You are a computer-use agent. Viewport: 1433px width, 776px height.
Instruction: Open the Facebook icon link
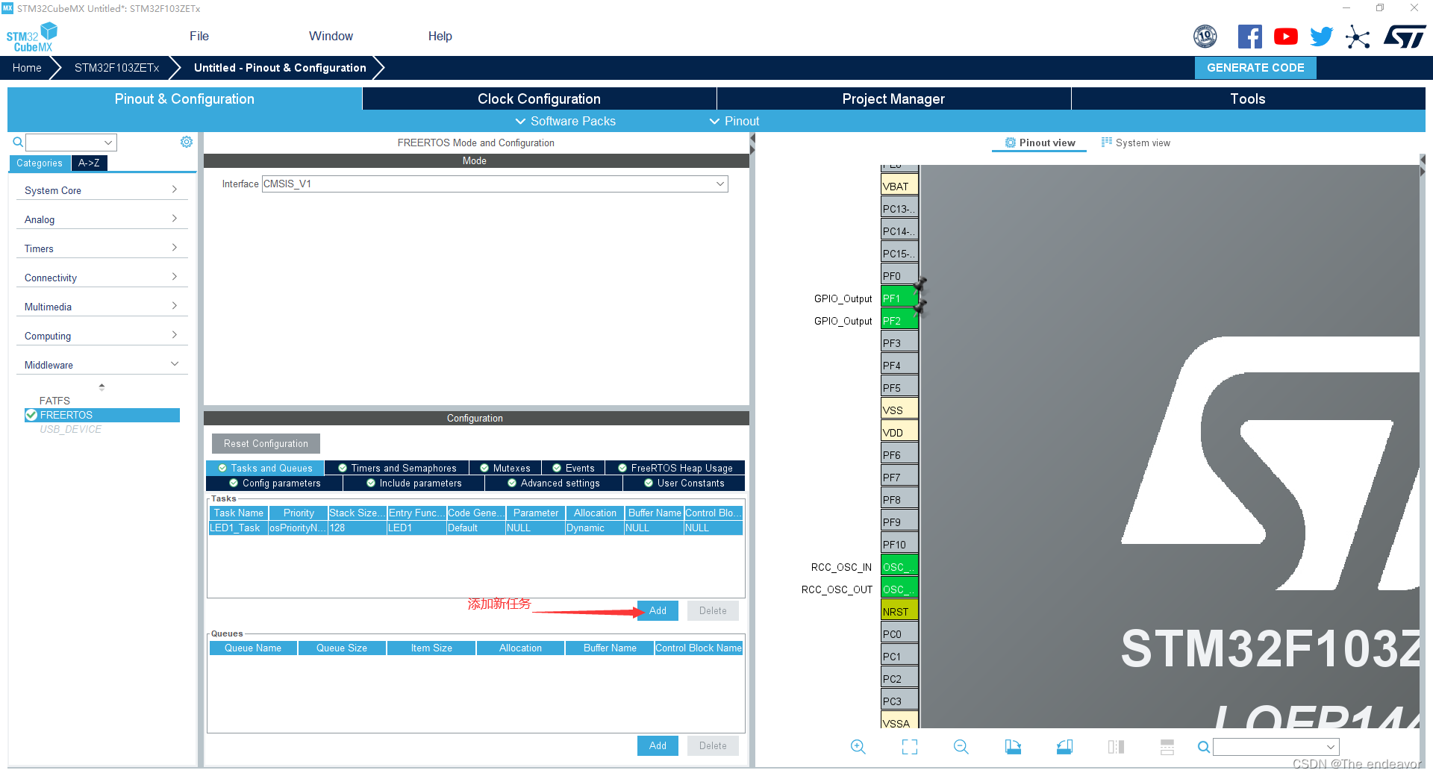(1249, 37)
